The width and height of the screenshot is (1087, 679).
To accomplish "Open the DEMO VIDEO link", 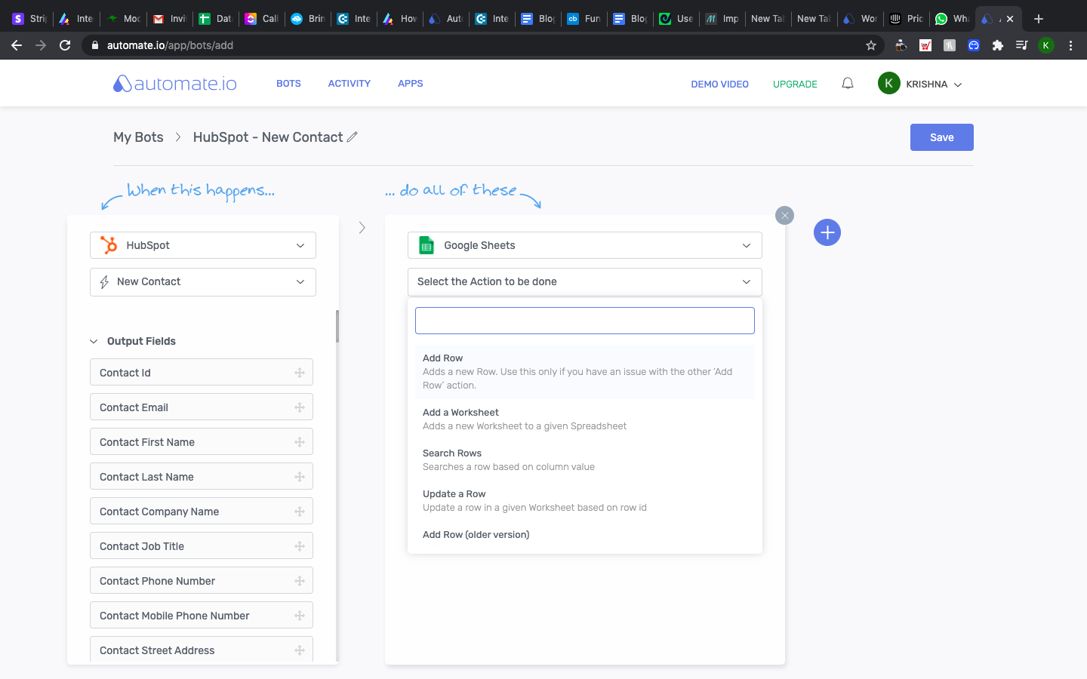I will click(x=720, y=84).
